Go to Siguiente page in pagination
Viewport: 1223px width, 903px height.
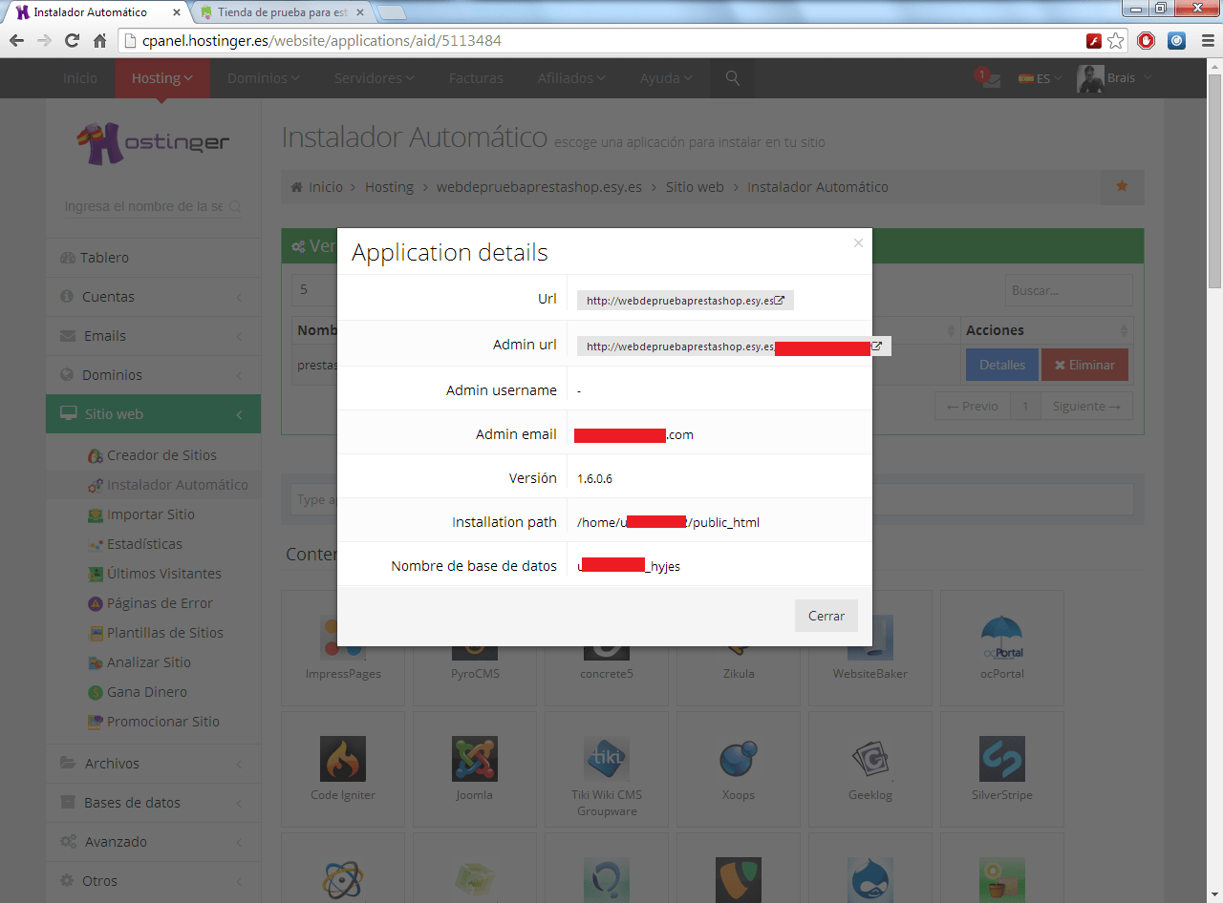tap(1086, 406)
